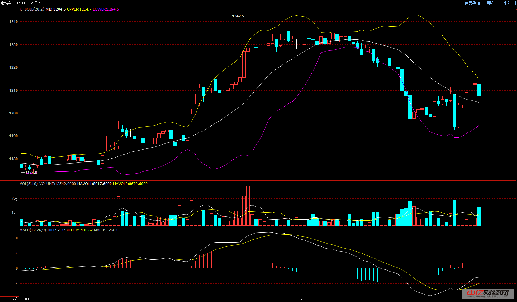Click the MAVOL1:8017.6000 readout
This screenshot has width=517, height=302.
tap(94, 184)
